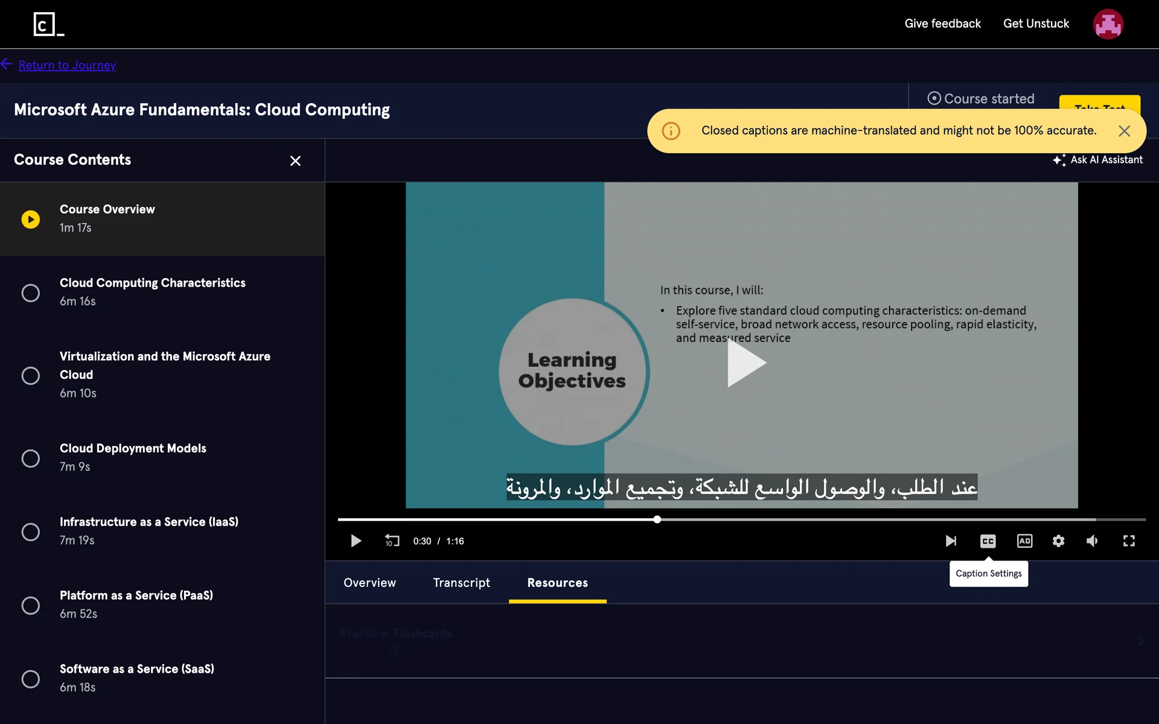1159x724 pixels.
Task: Dismiss the closed captions notification
Action: tap(1124, 131)
